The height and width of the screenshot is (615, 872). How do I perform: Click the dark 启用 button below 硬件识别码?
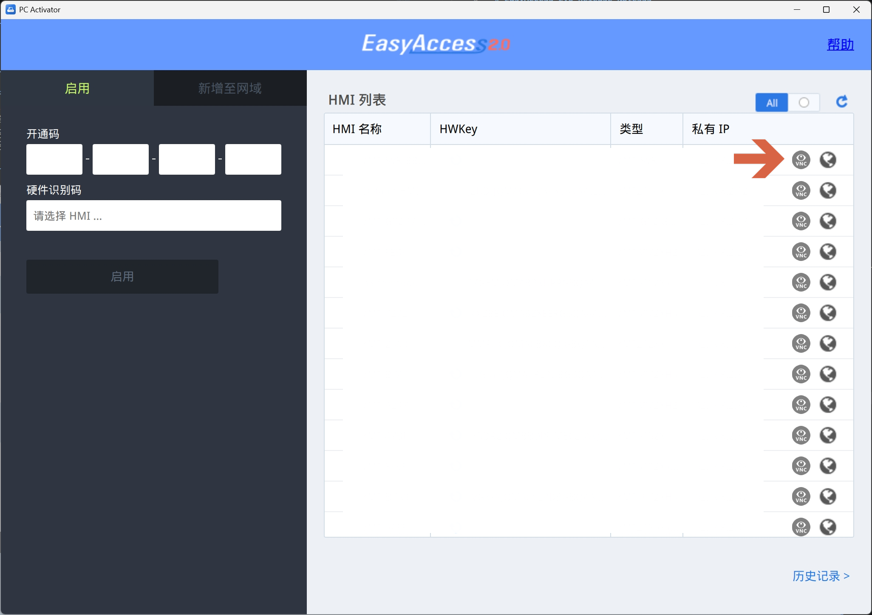[x=122, y=277]
